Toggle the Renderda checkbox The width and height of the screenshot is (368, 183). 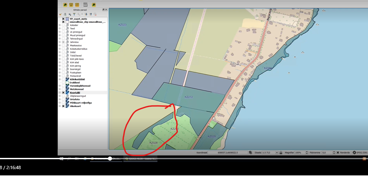point(338,153)
